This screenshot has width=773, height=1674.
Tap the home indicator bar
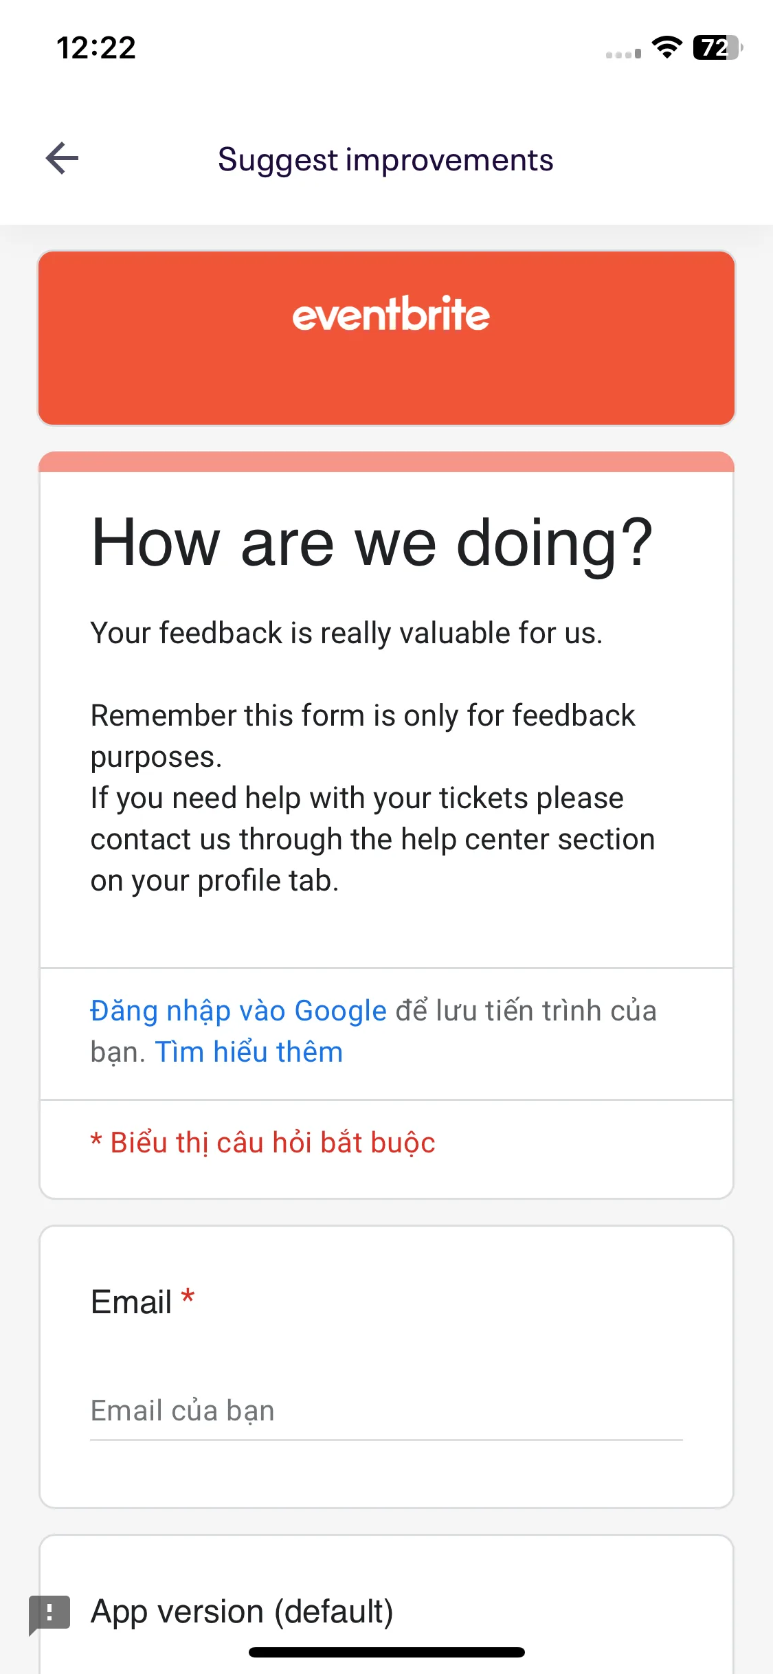click(x=386, y=1652)
